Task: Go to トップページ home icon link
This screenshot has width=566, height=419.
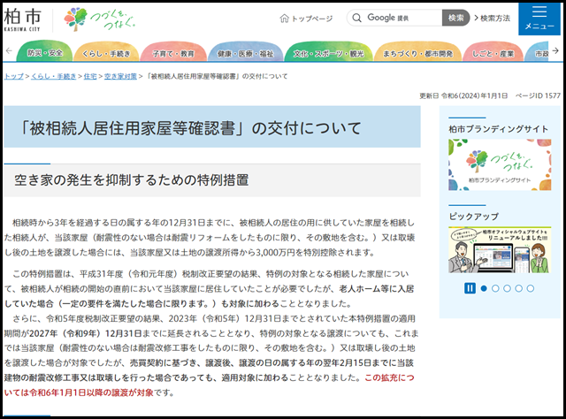Action: coord(306,19)
